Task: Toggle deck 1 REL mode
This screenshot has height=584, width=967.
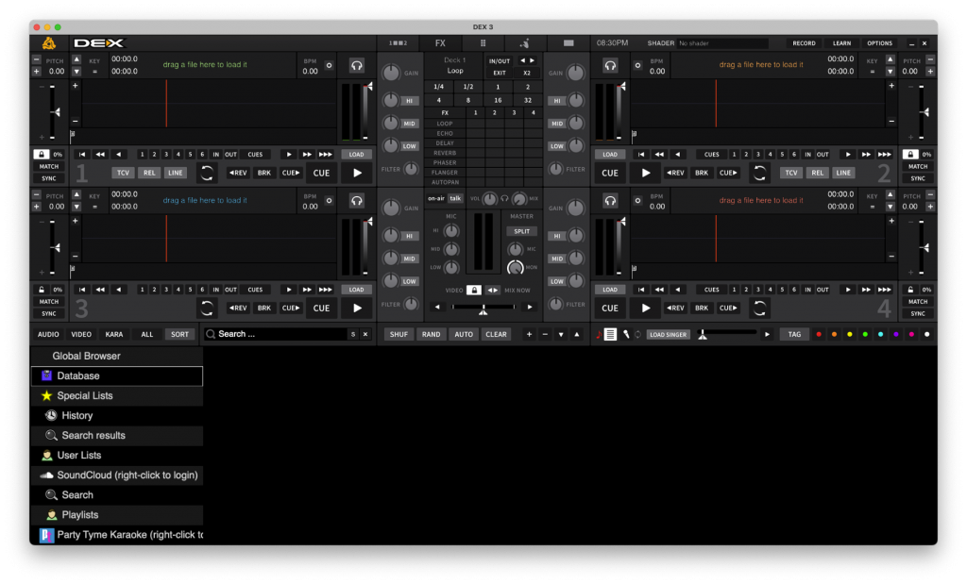Action: click(x=149, y=173)
